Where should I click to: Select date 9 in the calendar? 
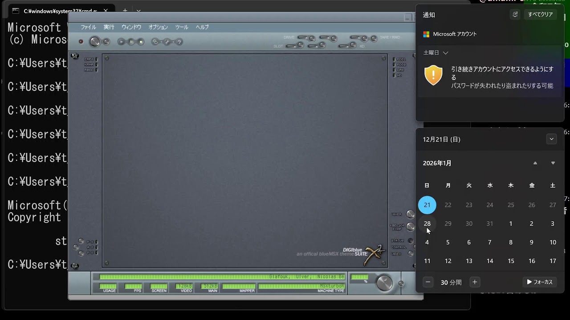pos(532,242)
